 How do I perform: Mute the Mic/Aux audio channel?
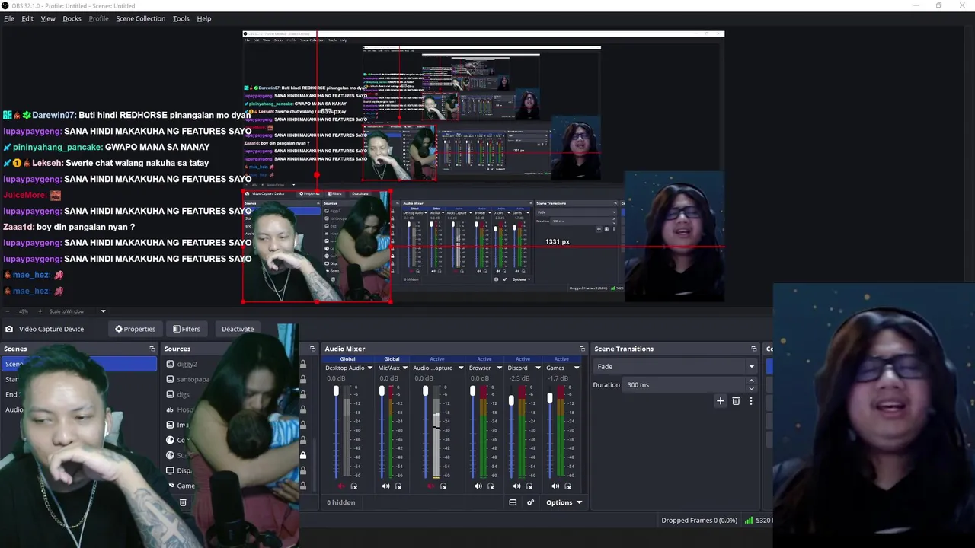point(385,486)
